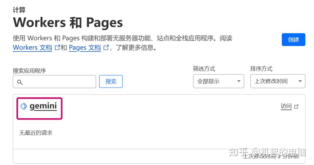Click inside the 搜索应用程序 input field
This screenshot has height=165, width=314.
[54, 82]
